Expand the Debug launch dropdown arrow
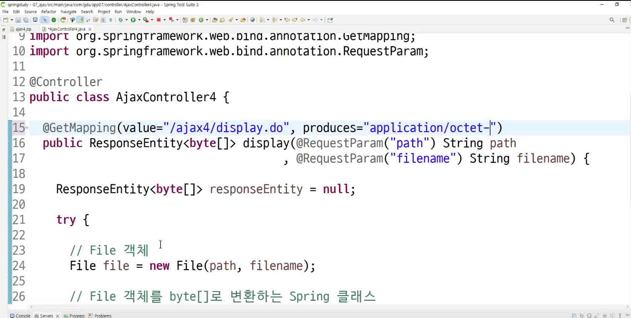The width and height of the screenshot is (631, 318). [x=126, y=20]
